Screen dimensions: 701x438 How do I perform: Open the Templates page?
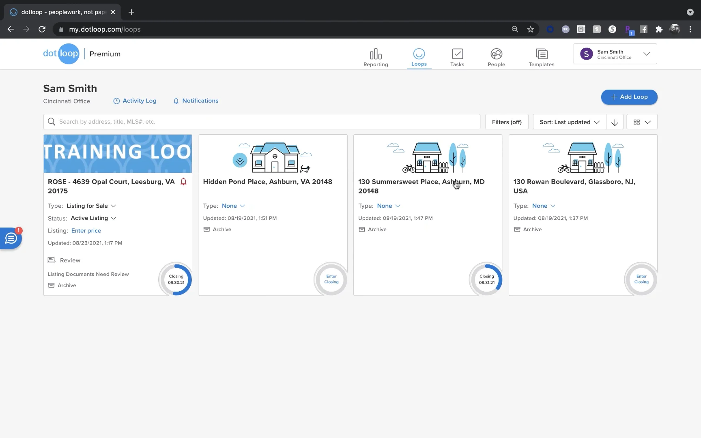point(541,57)
